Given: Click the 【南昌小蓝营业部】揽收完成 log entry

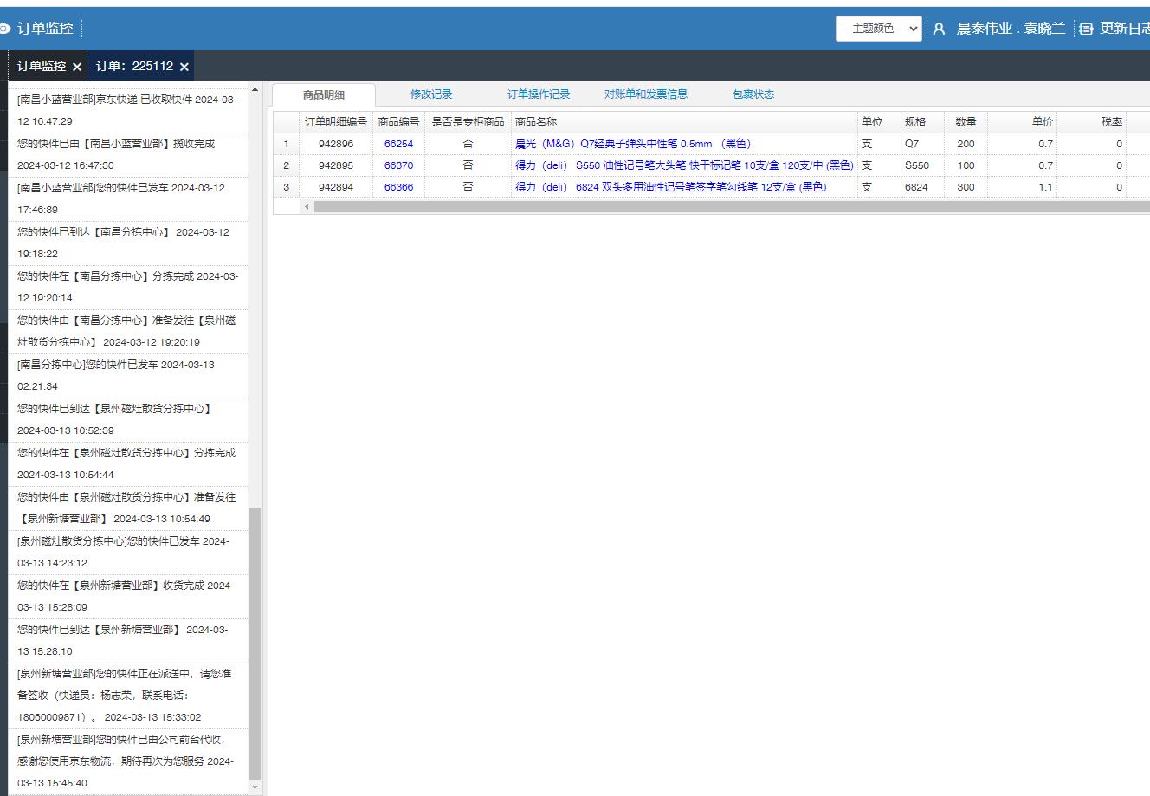Looking at the screenshot, I should point(128,154).
